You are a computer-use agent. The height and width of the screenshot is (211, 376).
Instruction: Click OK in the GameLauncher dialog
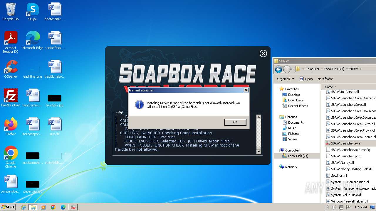click(235, 122)
